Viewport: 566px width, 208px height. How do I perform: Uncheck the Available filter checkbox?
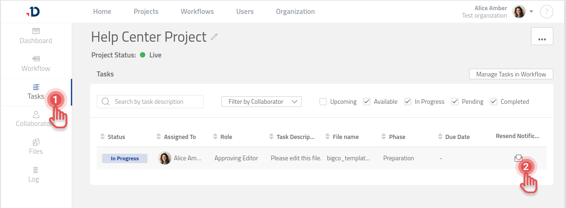tap(367, 101)
